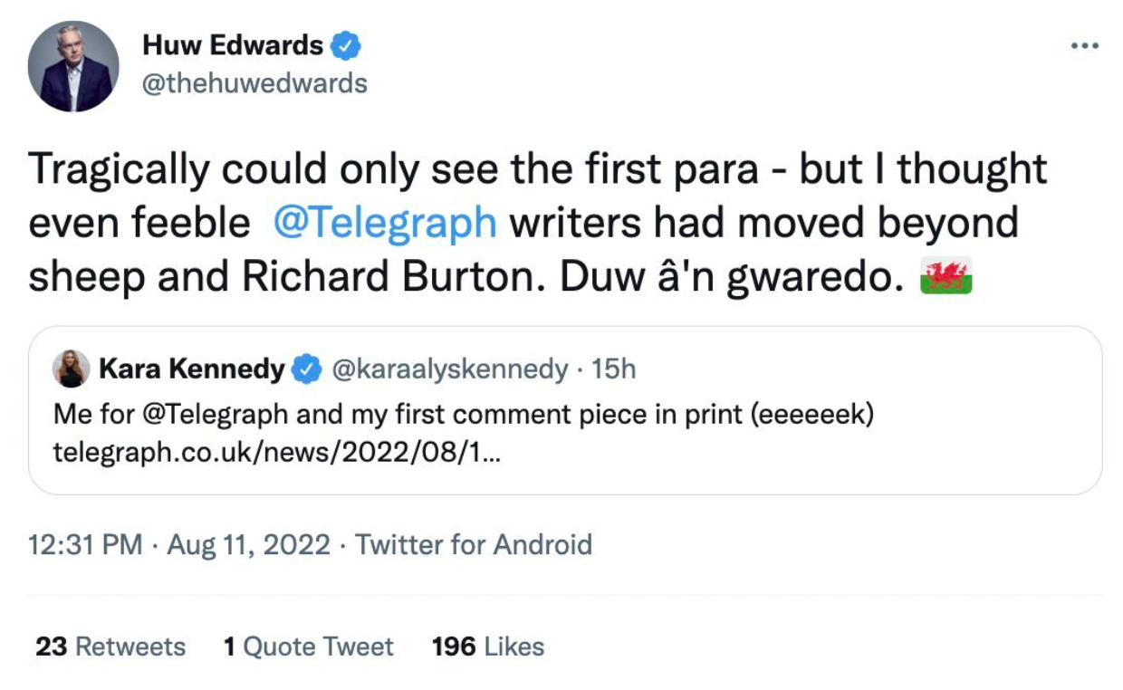Open Kara Kennedy's name in quoted tweet
The height and width of the screenshot is (690, 1123).
click(191, 369)
